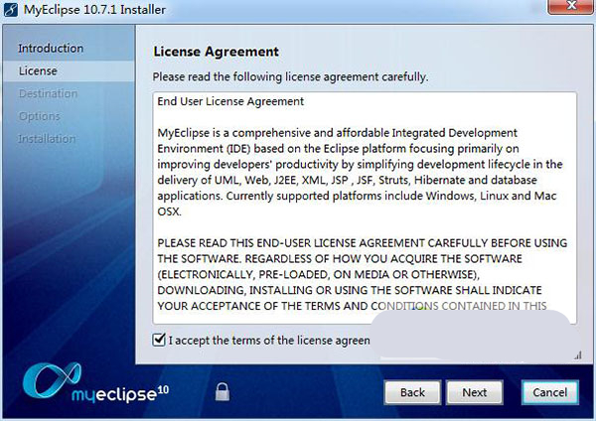The image size is (596, 421).
Task: Click the padlock icon in bottom bar
Action: tap(223, 392)
